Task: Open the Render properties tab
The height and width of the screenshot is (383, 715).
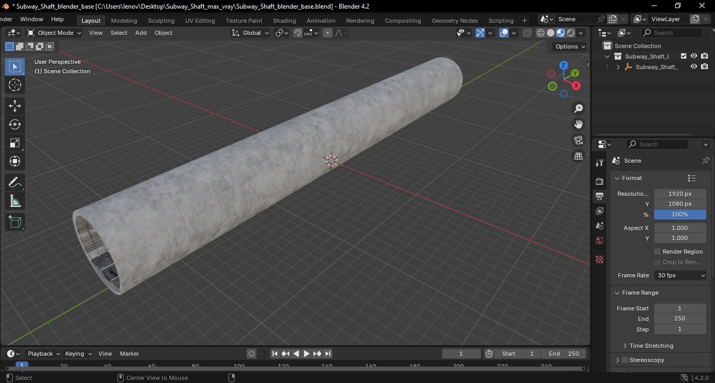Action: [600, 181]
